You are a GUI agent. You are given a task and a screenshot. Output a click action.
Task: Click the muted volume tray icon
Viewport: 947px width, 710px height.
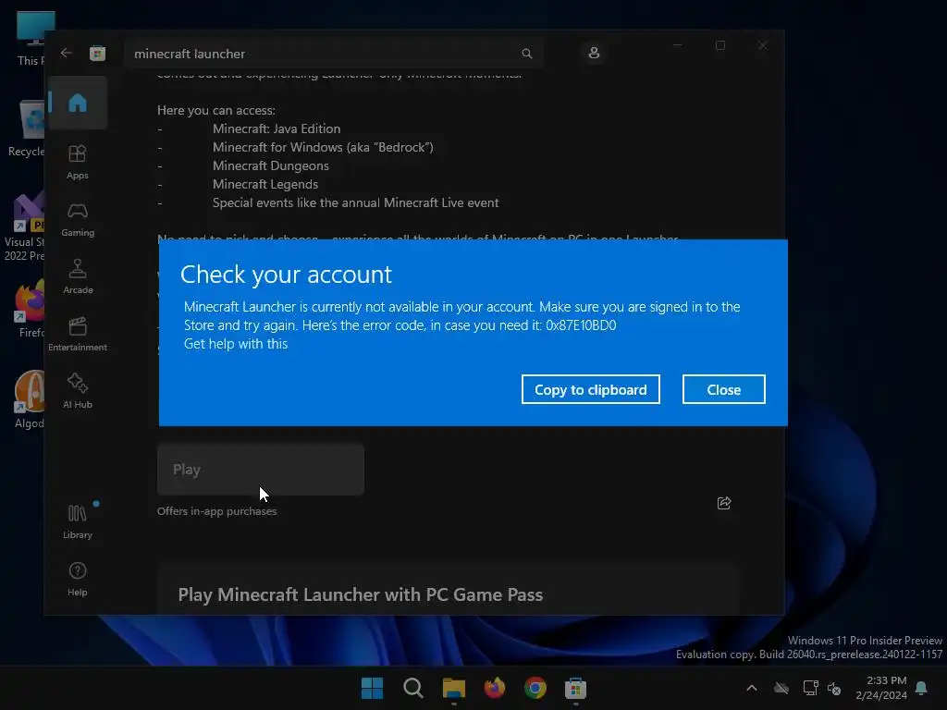point(834,688)
